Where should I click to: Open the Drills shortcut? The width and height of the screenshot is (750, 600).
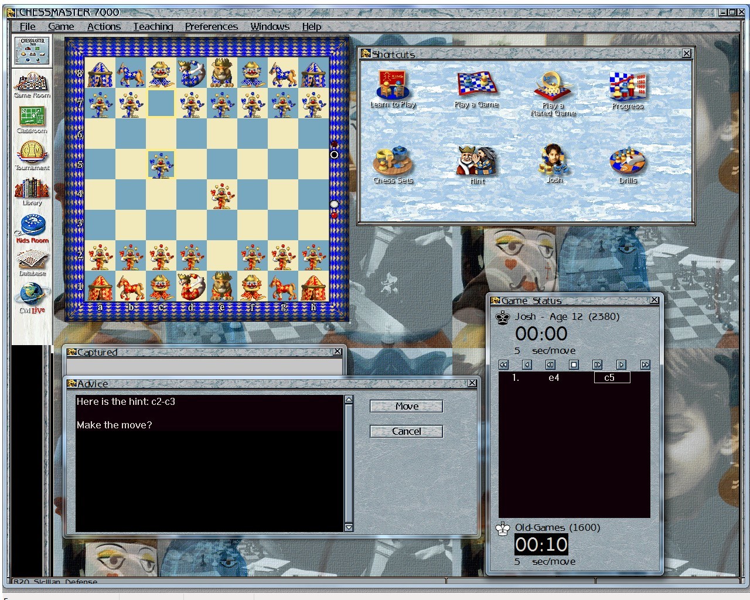[x=628, y=165]
